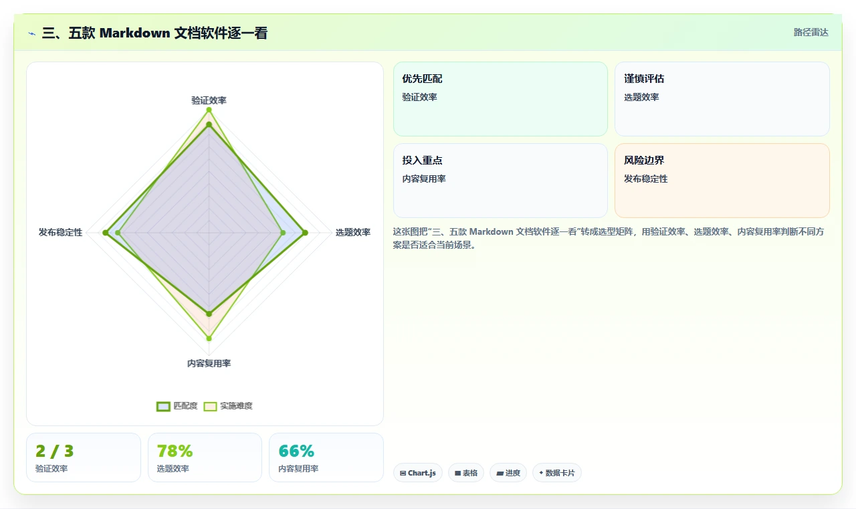Viewport: 856px width, 509px height.
Task: Open the 谨慎评估 card
Action: click(722, 99)
